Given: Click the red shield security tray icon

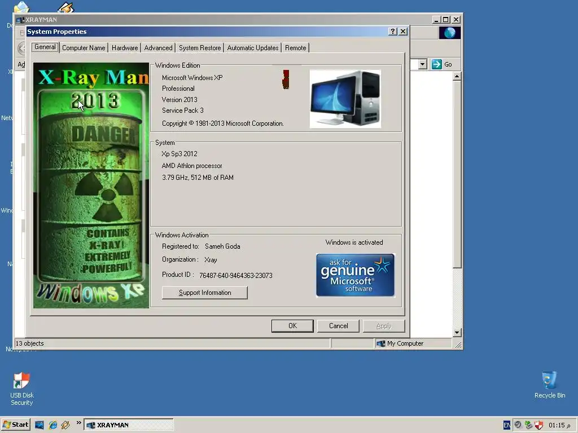Looking at the screenshot, I should tap(539, 425).
